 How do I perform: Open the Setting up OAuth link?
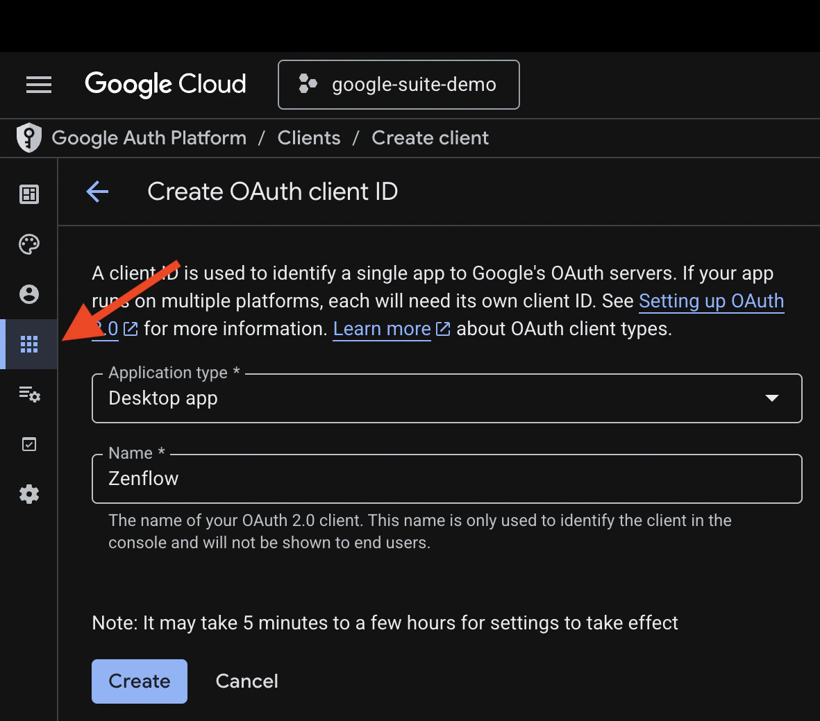coord(711,301)
